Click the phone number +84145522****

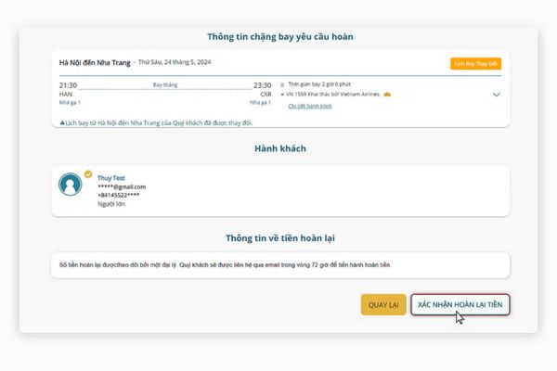coord(119,196)
